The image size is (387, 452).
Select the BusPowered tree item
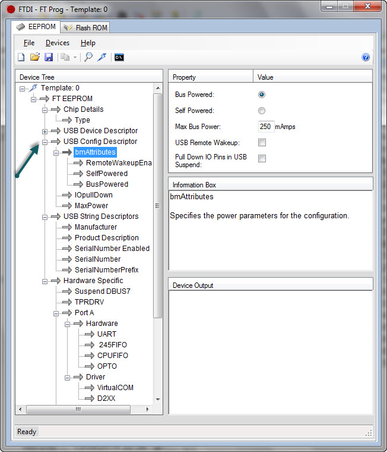[x=107, y=184]
